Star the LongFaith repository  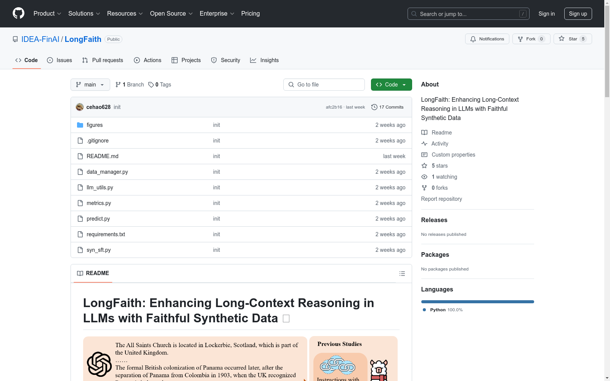pos(573,39)
